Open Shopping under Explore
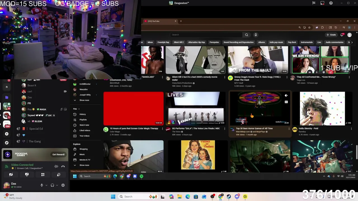358x201 pixels. pyautogui.click(x=83, y=149)
